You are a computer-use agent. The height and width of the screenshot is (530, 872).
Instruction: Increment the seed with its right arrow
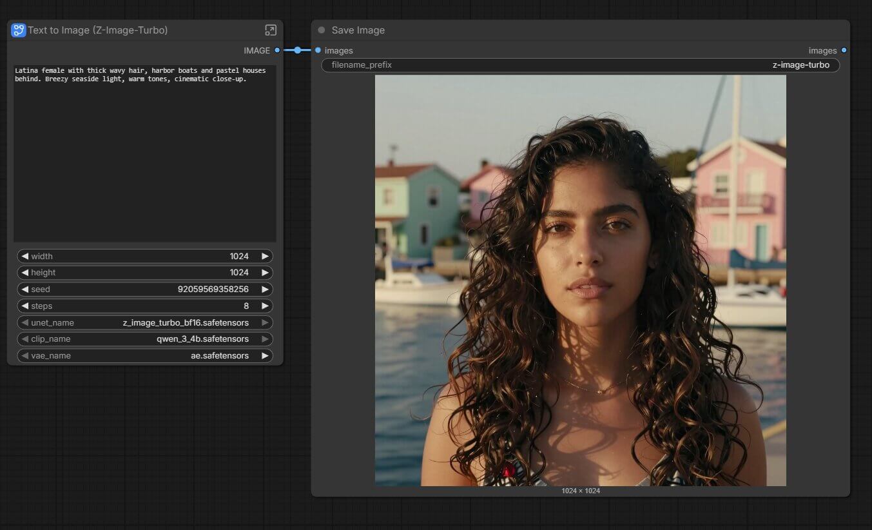265,290
